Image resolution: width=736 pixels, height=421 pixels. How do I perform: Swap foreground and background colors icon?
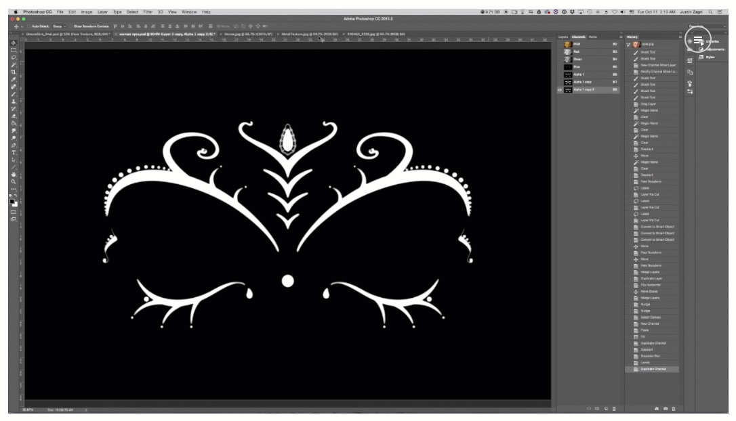[x=16, y=197]
